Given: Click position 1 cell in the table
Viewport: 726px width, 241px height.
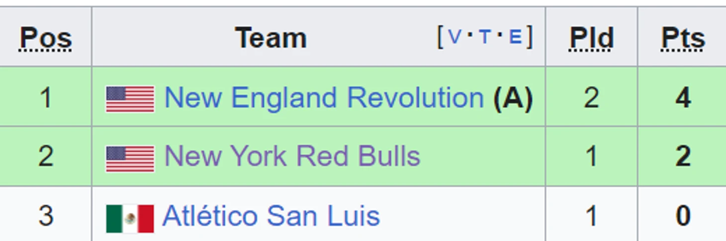Looking at the screenshot, I should point(46,97).
